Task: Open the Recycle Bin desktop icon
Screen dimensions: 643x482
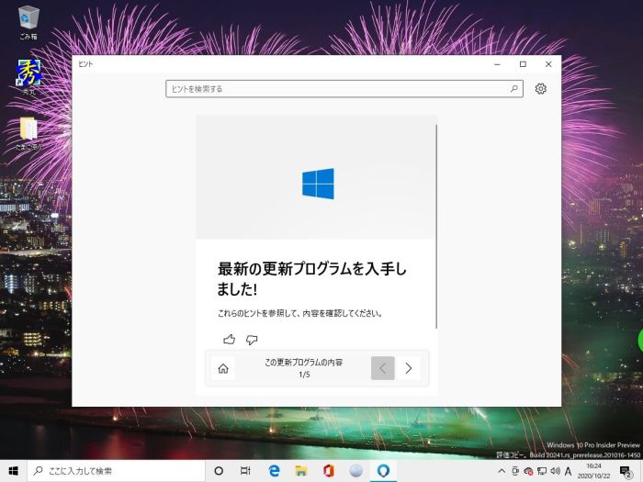Action: [28, 17]
